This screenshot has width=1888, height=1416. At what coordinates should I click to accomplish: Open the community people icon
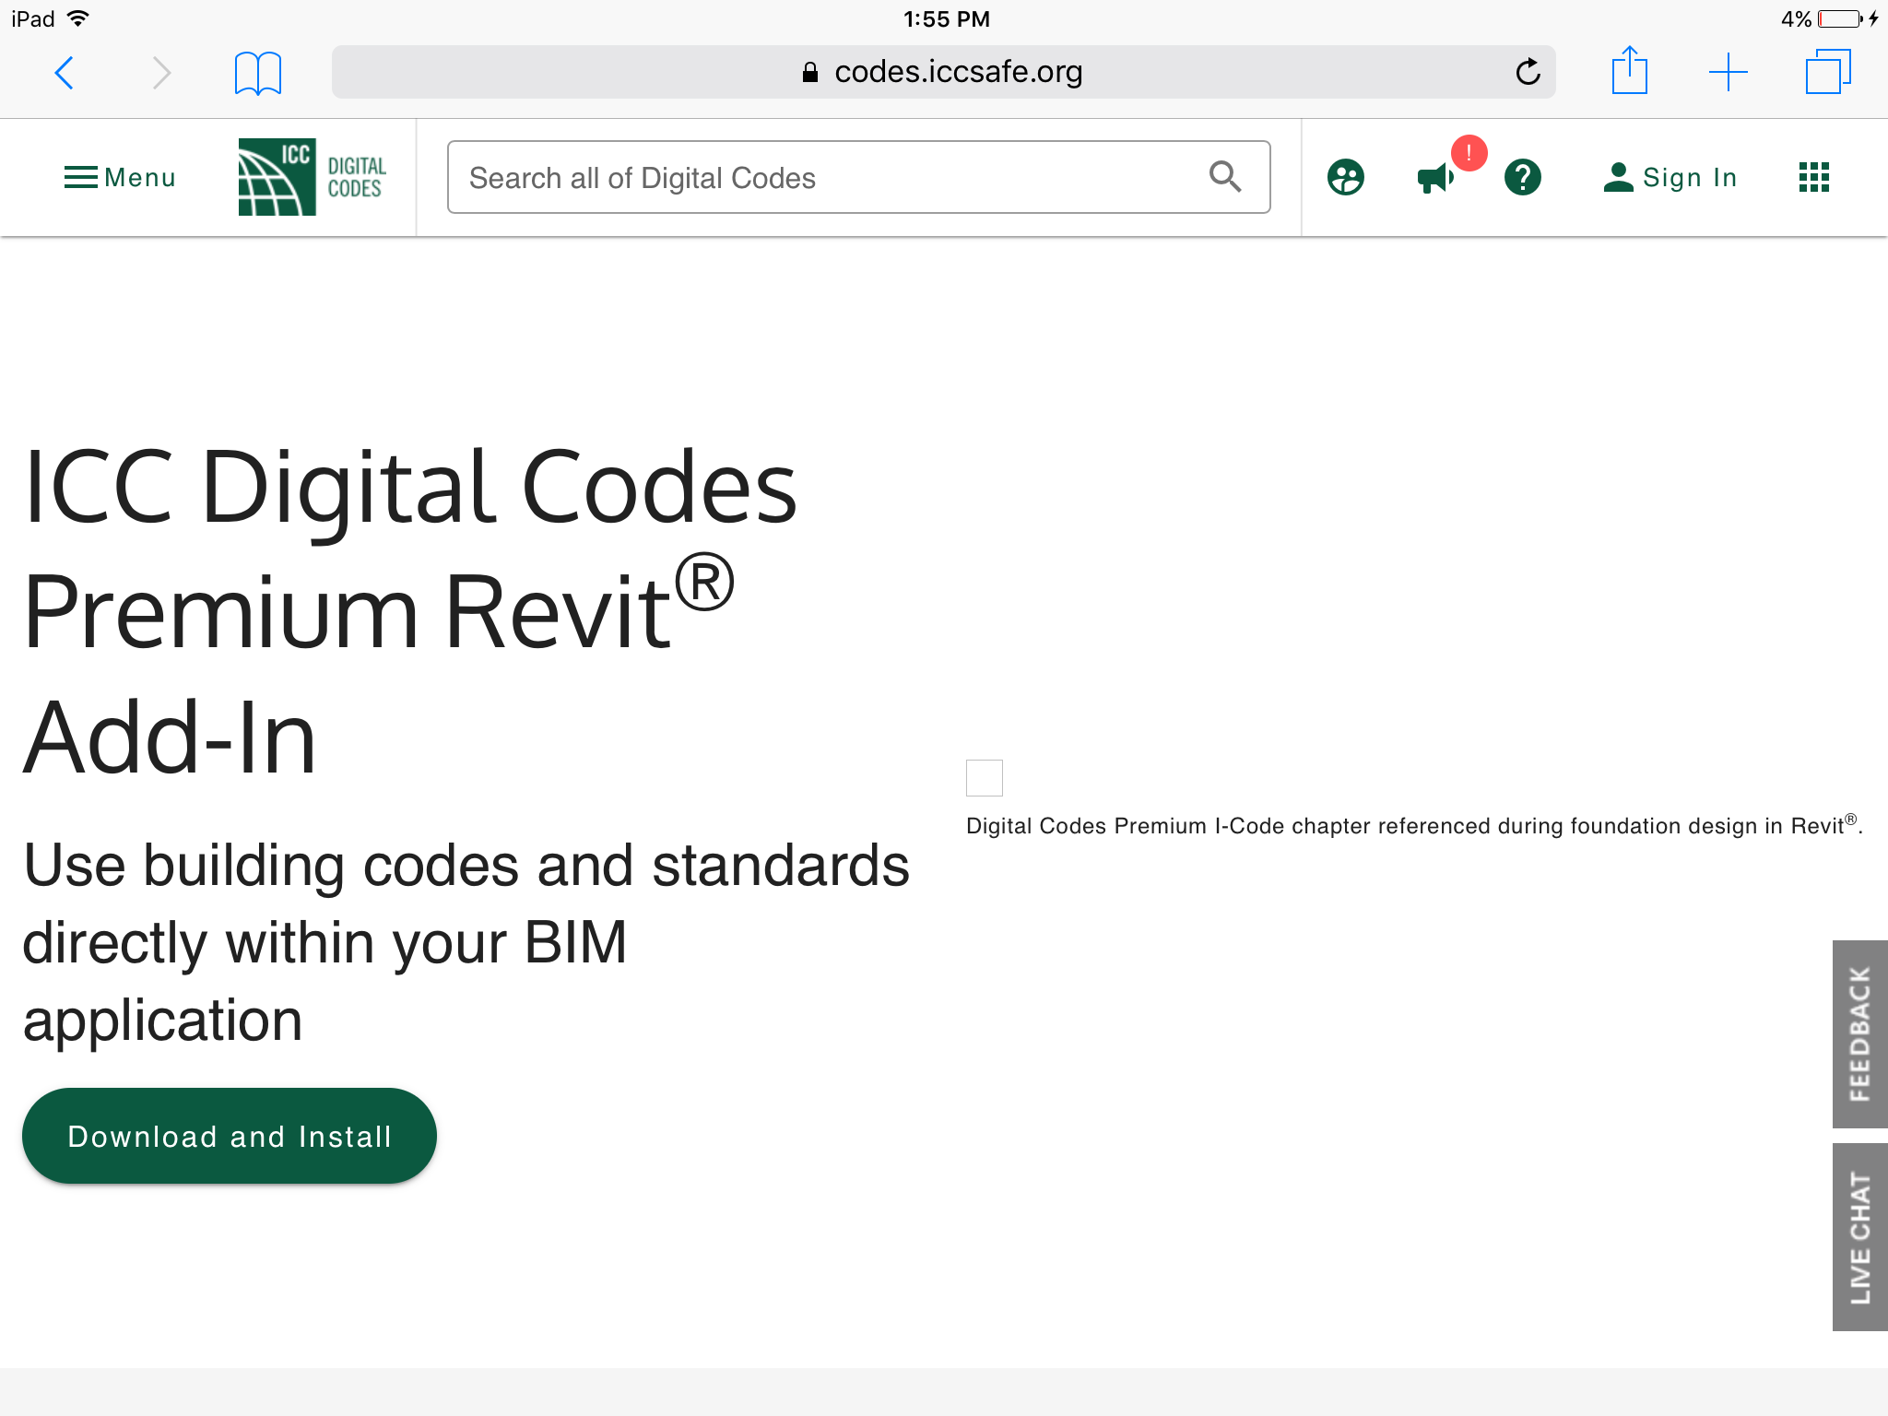[1346, 177]
